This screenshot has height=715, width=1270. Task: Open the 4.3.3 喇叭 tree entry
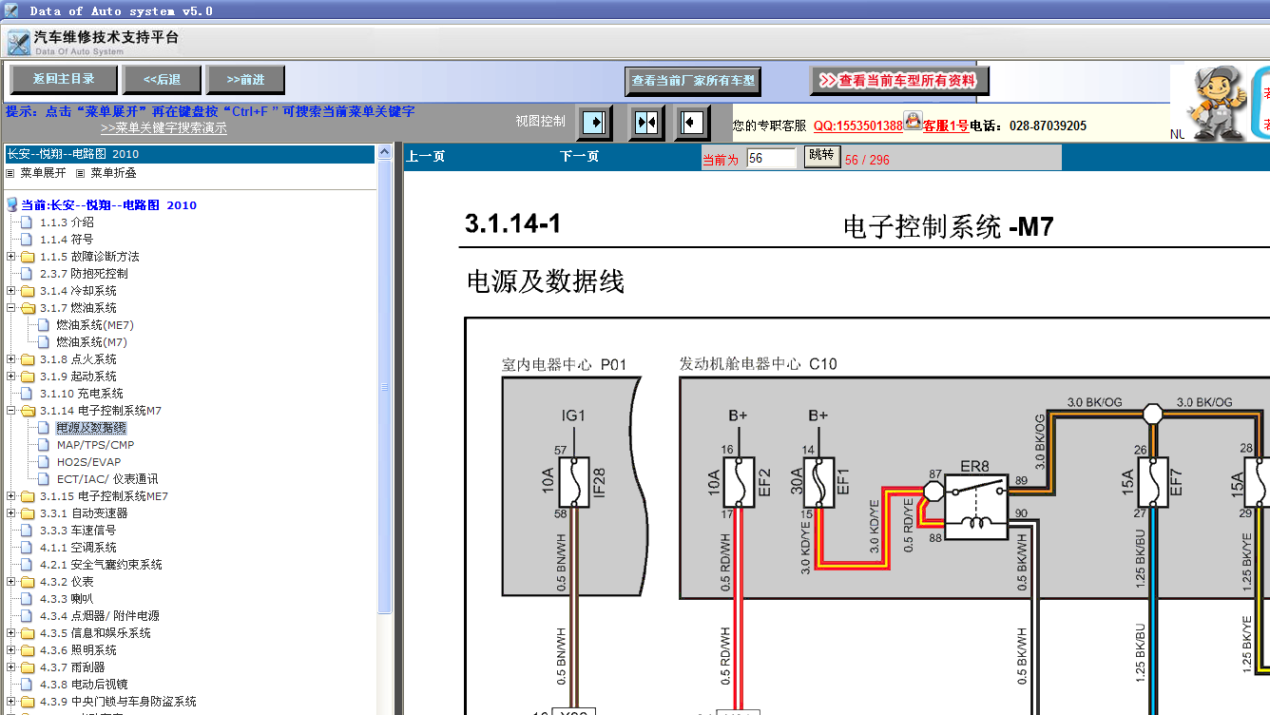point(67,598)
